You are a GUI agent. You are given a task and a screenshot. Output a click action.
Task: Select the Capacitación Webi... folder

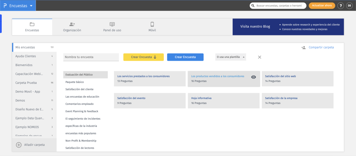[34, 74]
